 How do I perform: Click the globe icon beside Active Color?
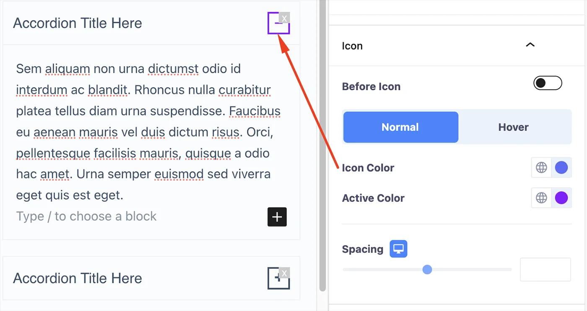[541, 198]
